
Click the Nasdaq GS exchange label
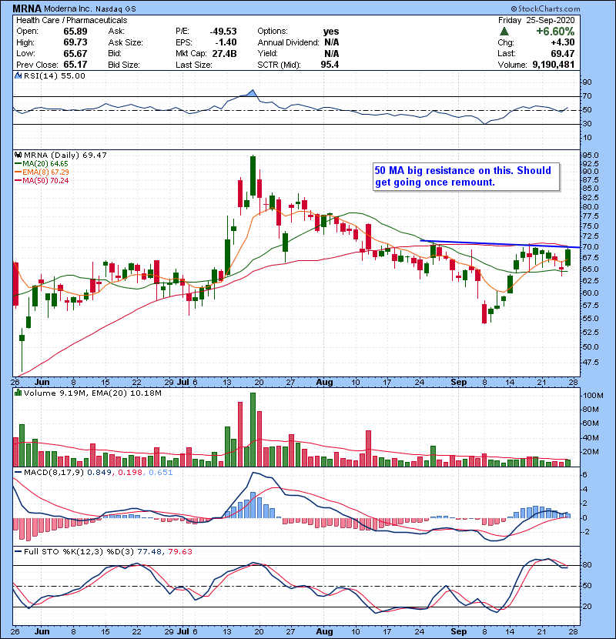point(116,9)
